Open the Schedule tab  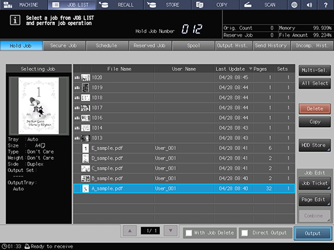coord(107,46)
